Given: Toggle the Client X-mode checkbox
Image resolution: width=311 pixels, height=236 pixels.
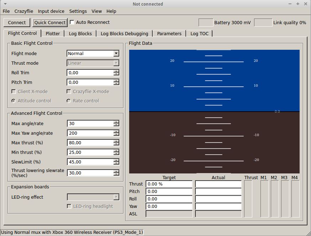Looking at the screenshot, I should point(14,92).
